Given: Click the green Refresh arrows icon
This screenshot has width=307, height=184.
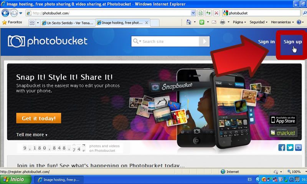Looking at the screenshot, I should point(208,13).
